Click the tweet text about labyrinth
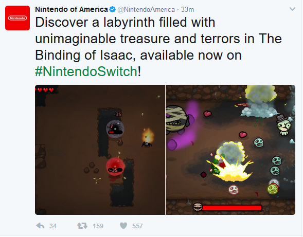The height and width of the screenshot is (237, 303). pyautogui.click(x=158, y=39)
